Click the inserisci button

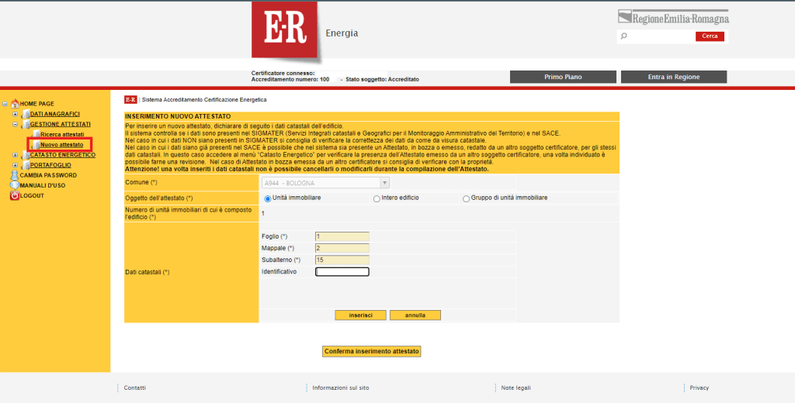[360, 315]
